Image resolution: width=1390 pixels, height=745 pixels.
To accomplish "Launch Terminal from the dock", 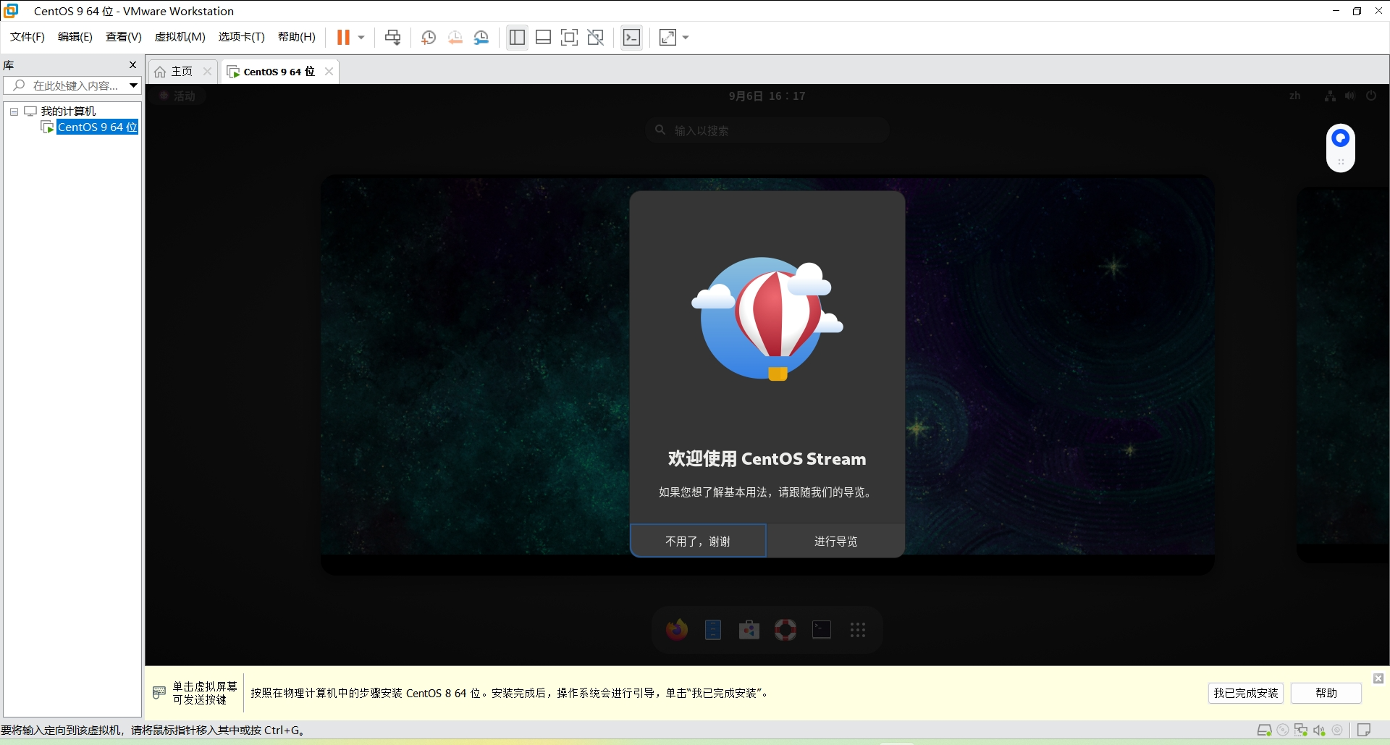I will pyautogui.click(x=822, y=630).
